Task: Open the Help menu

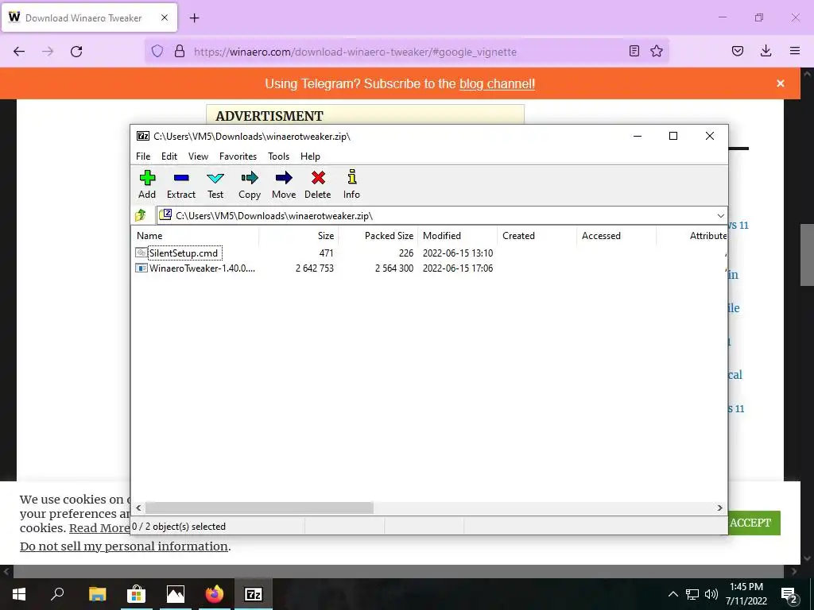Action: [x=311, y=156]
